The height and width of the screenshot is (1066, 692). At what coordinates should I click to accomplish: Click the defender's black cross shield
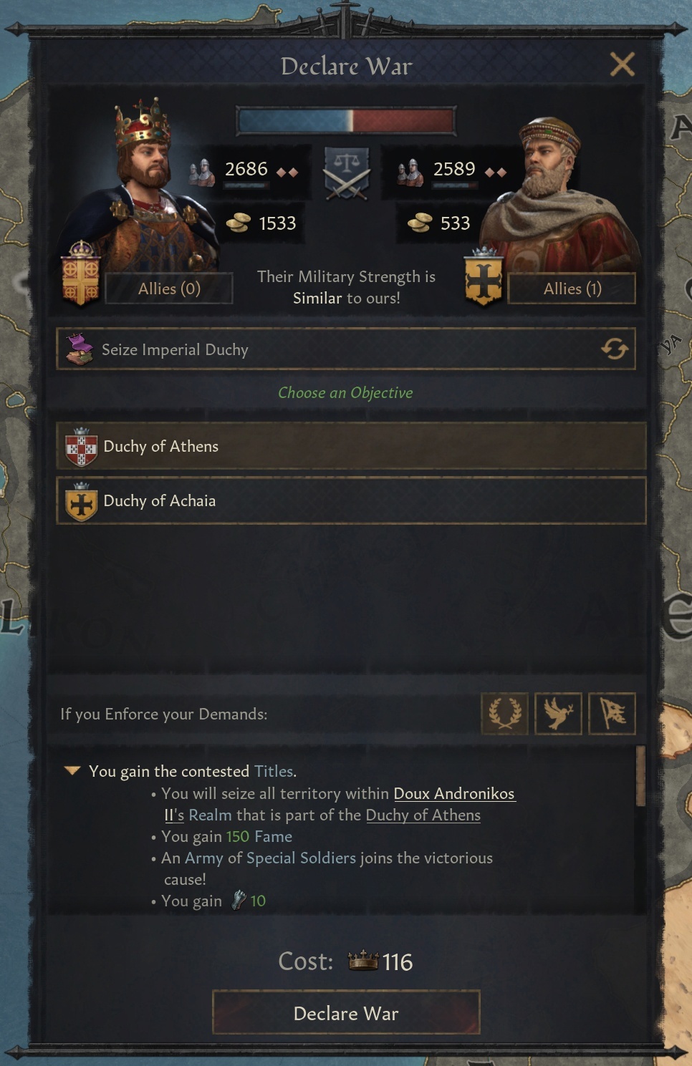(x=484, y=278)
